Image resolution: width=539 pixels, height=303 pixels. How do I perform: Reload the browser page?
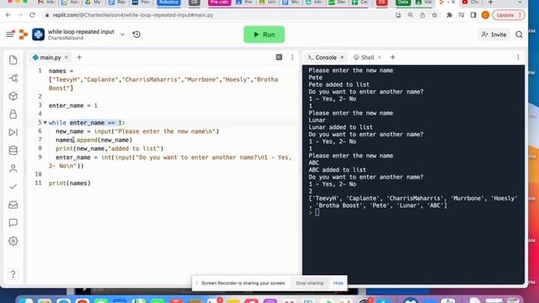coord(32,15)
